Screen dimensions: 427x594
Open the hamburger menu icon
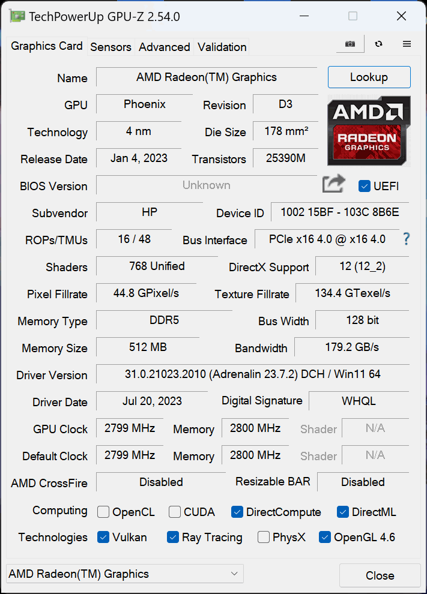click(x=407, y=44)
